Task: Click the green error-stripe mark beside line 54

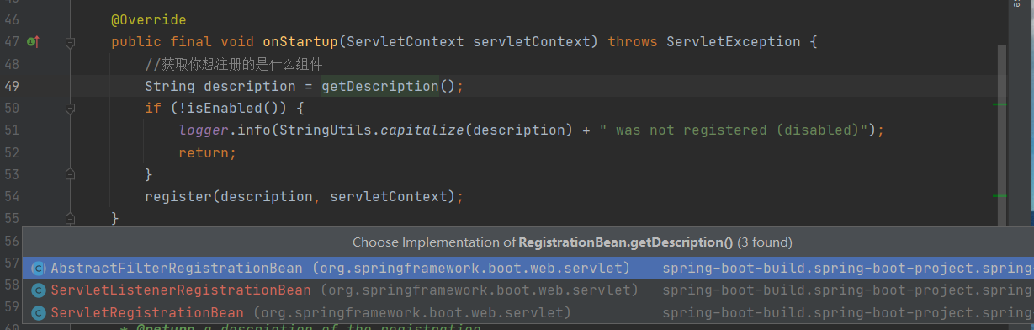Action: pyautogui.click(x=1000, y=195)
